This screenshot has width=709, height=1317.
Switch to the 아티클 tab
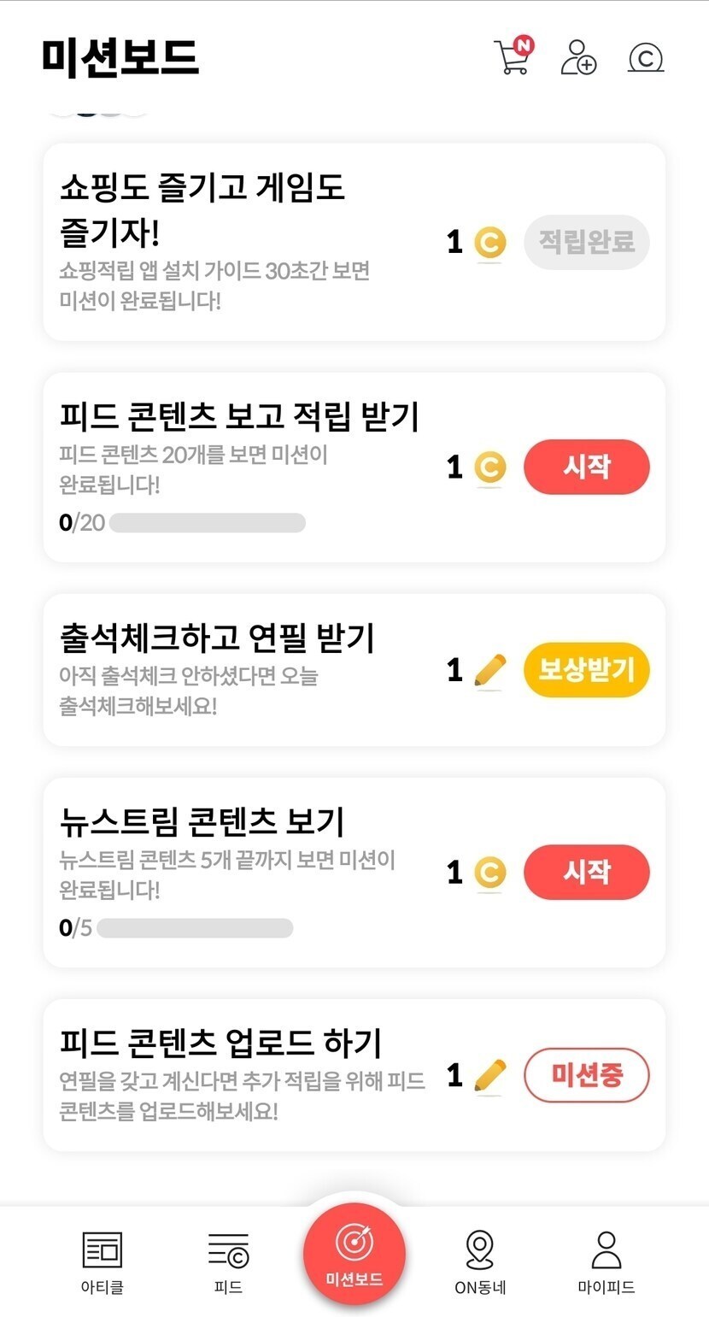pyautogui.click(x=103, y=1261)
